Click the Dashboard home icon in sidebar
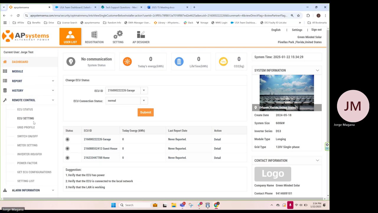 pos(5,62)
